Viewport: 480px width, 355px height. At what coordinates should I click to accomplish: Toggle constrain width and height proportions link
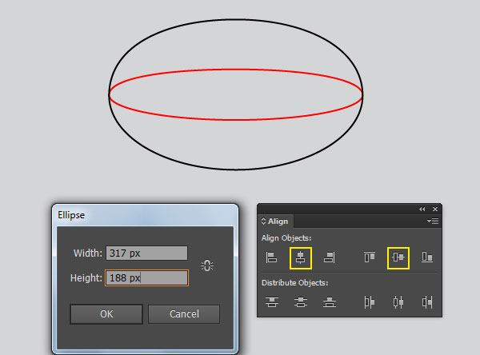(207, 265)
